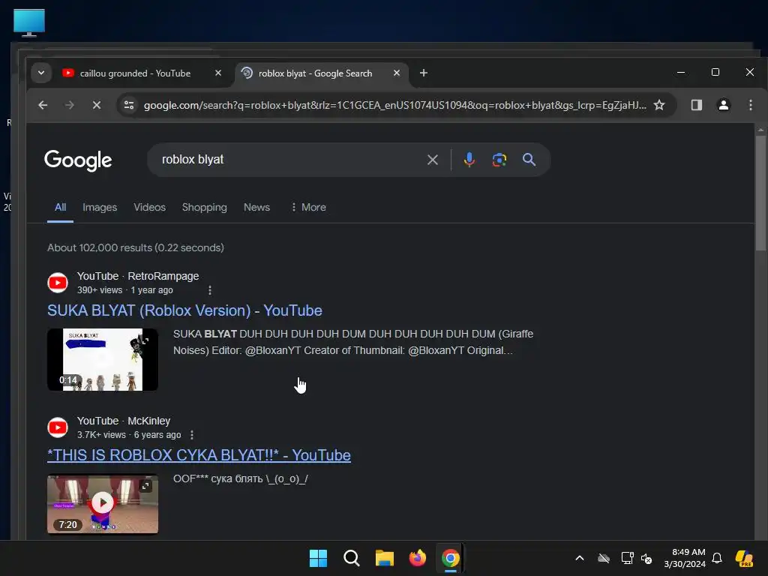
Task: Go back to previous page
Action: (43, 105)
